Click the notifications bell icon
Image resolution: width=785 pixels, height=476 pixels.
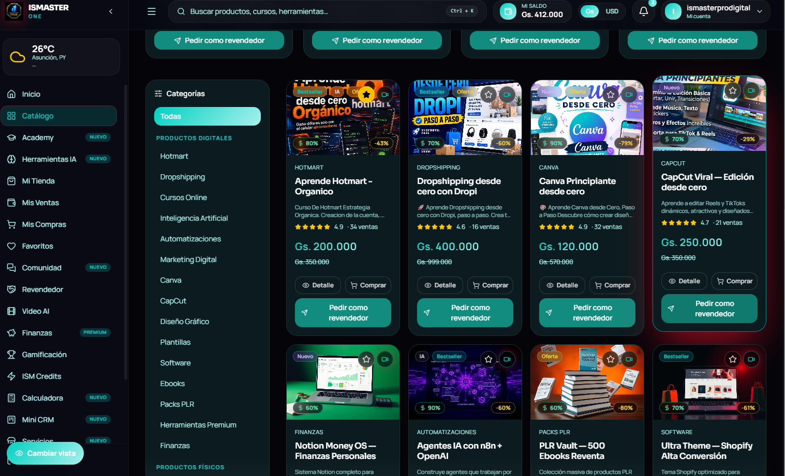[x=644, y=11]
